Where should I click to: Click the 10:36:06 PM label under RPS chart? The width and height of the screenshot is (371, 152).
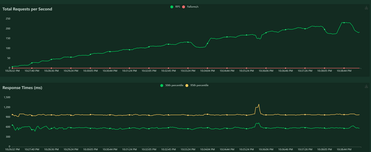pyautogui.click(x=266, y=70)
